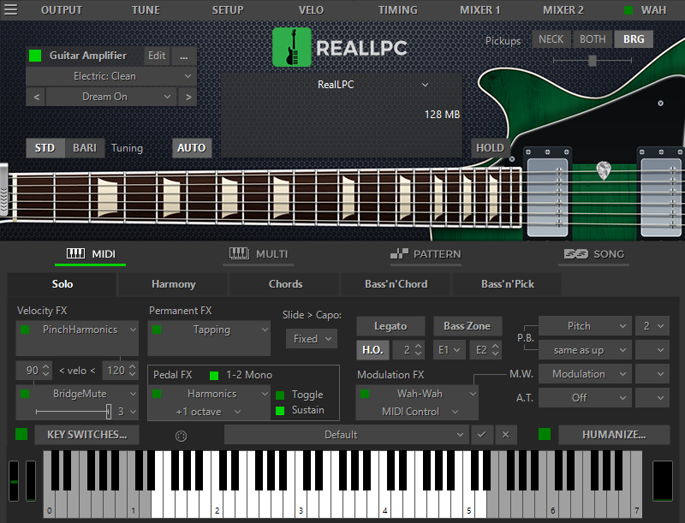The height and width of the screenshot is (523, 685).
Task: Toggle the green Wah-Wah enable light
Action: click(x=366, y=394)
